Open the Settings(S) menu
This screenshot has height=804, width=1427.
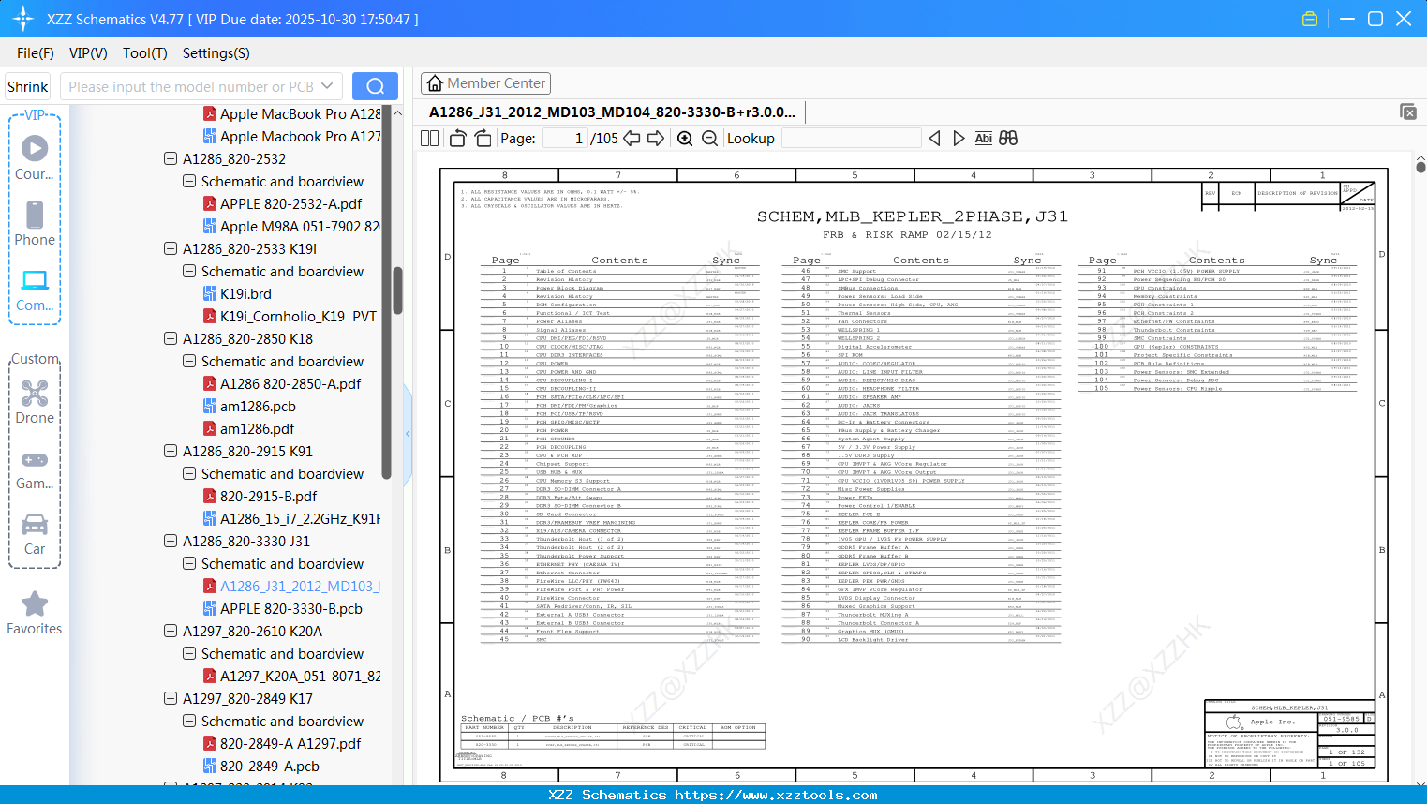(216, 53)
